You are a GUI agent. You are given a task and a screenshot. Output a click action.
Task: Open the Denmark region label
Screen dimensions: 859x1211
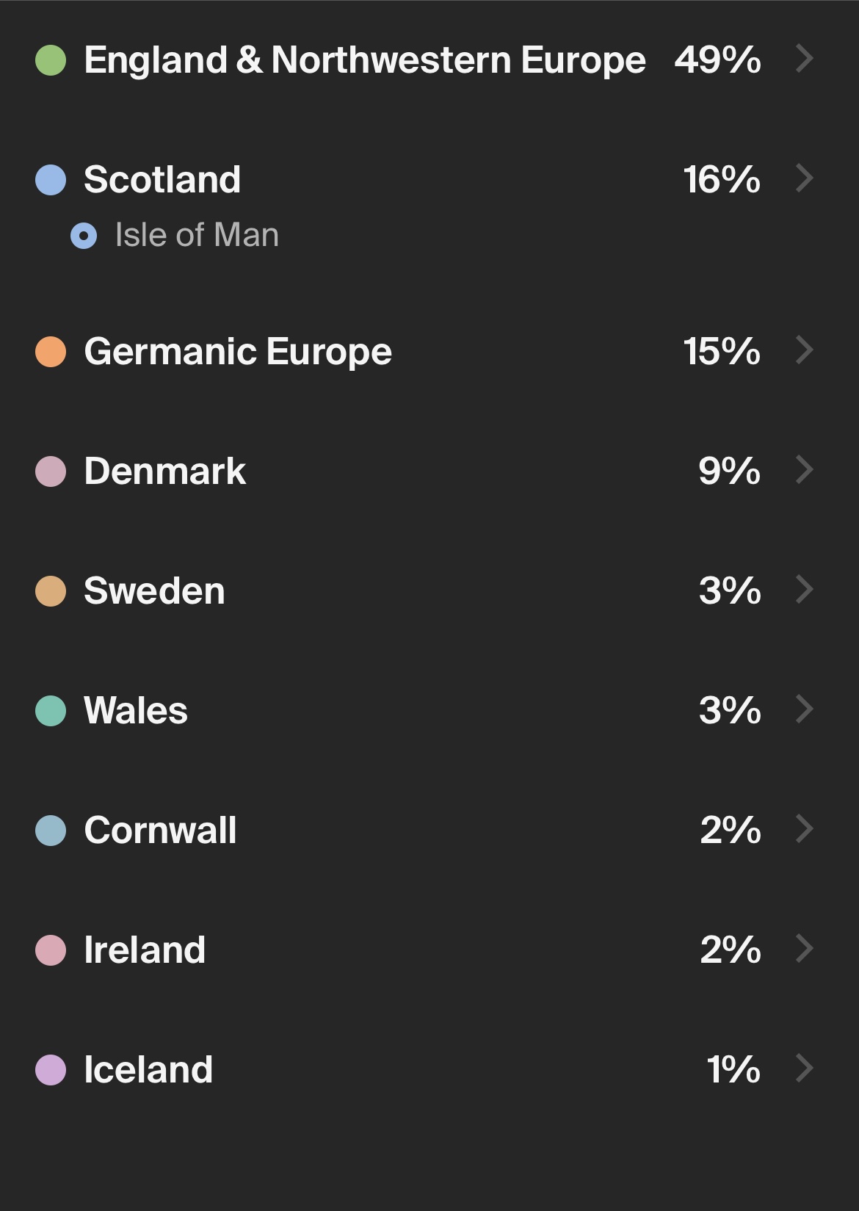[164, 471]
